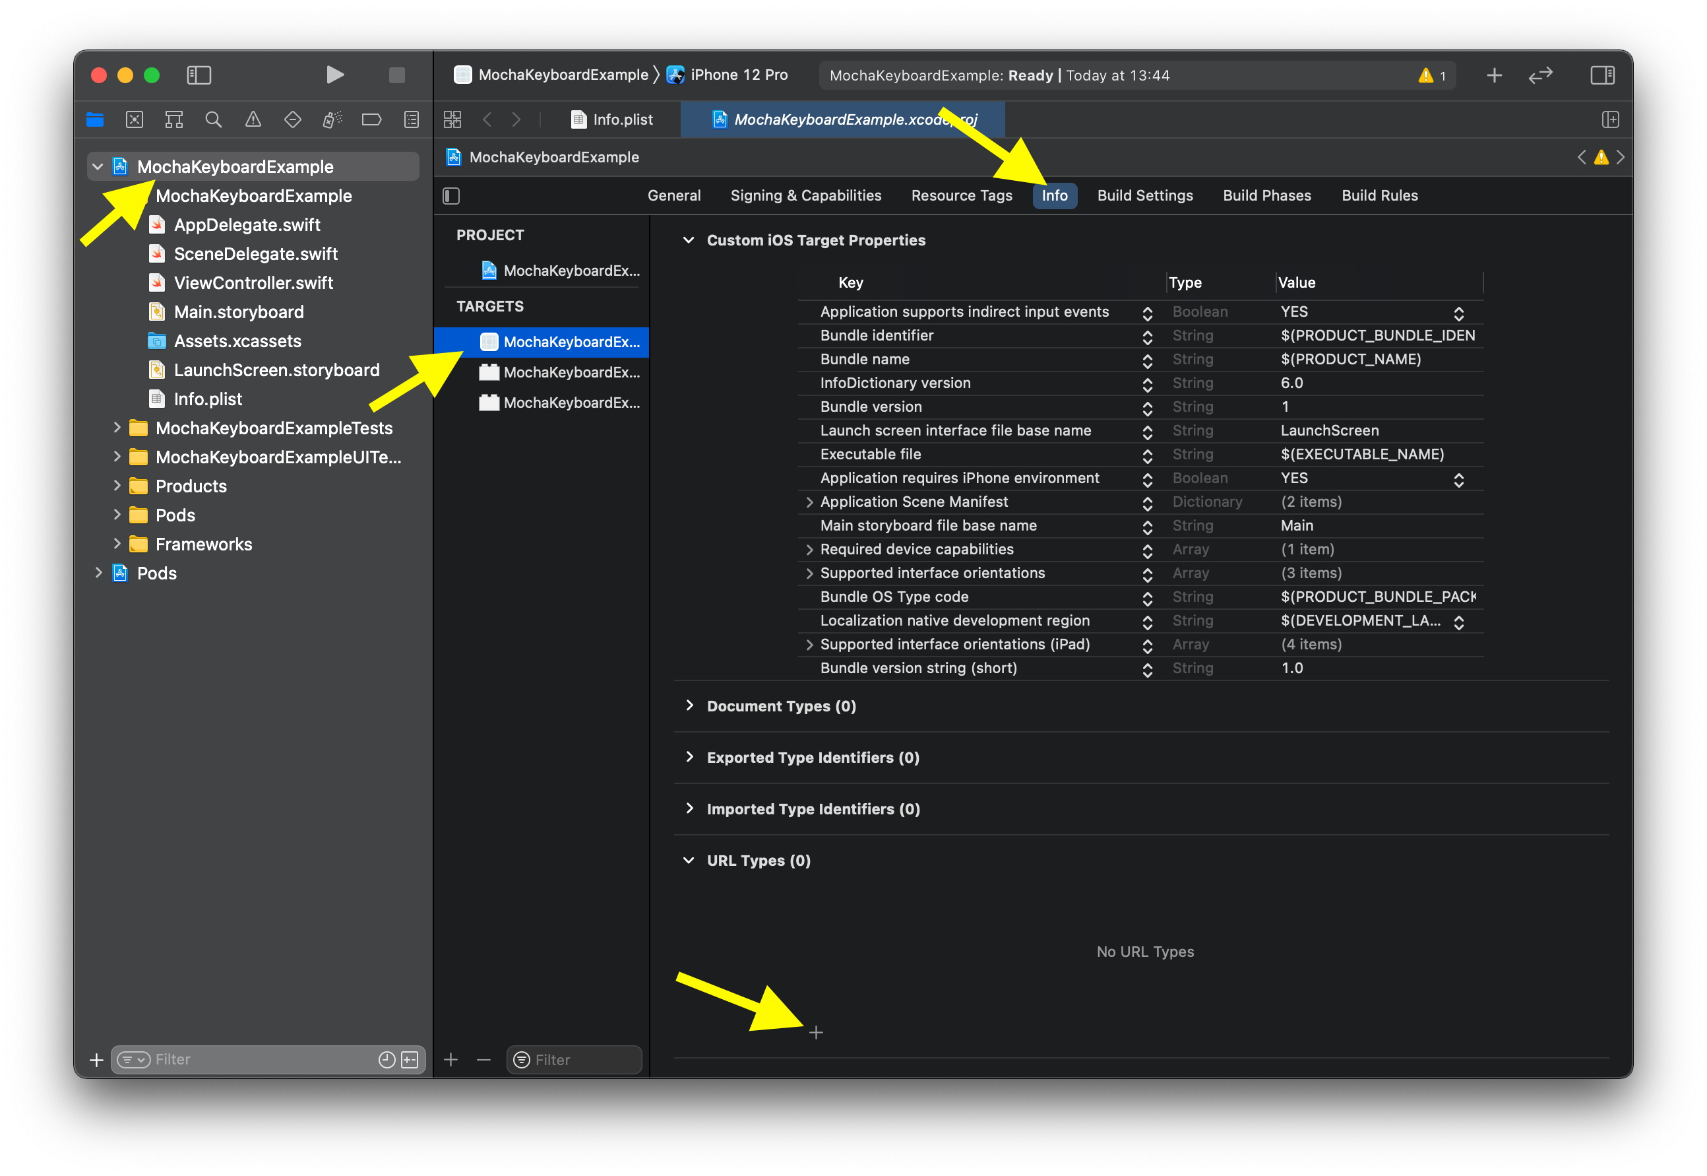Toggle the inspectors panel on the right
Viewport: 1707px width, 1176px height.
[1602, 75]
